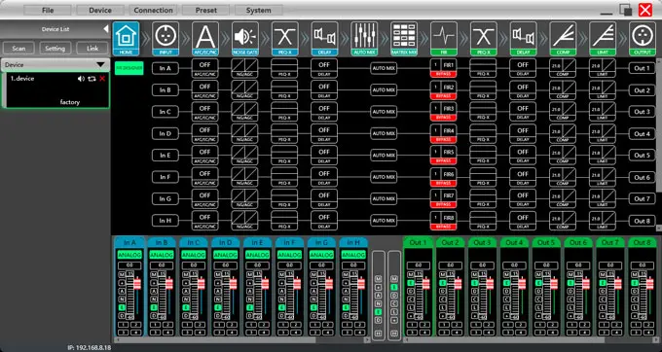The image size is (662, 352).
Task: Toggle the green E button on Out 3
Action: tap(474, 283)
